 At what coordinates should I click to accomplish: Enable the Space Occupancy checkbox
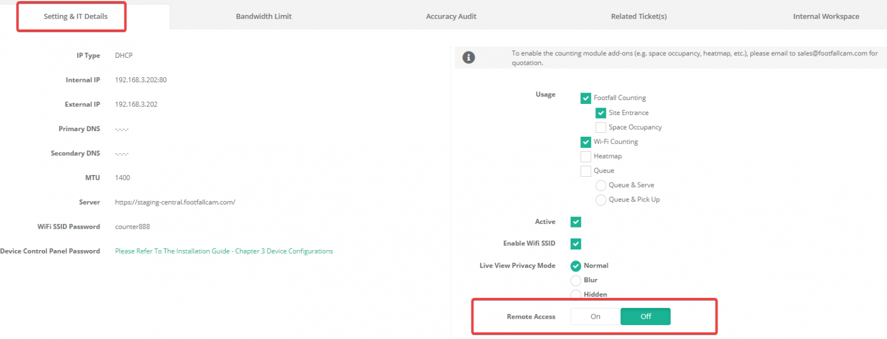click(601, 128)
